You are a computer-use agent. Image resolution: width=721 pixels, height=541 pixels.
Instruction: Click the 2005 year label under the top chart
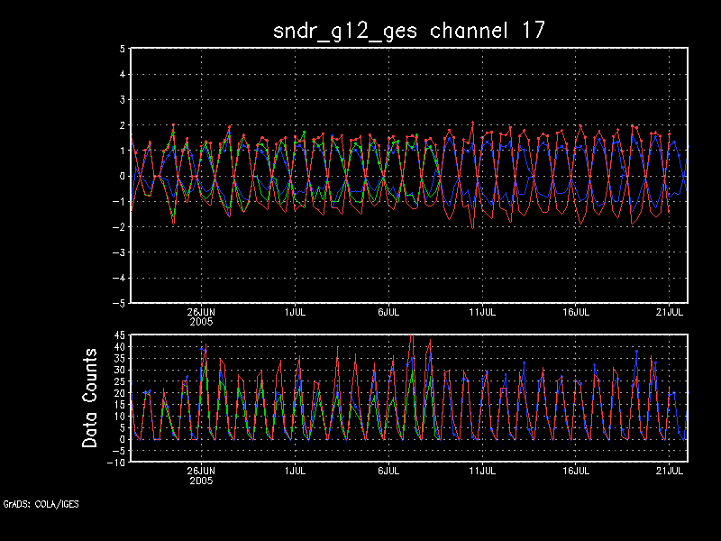coord(200,321)
